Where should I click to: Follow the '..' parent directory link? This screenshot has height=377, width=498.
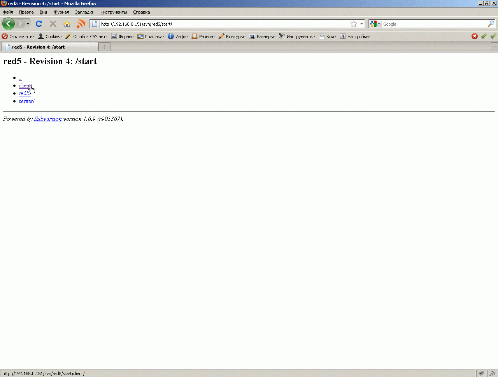[x=20, y=78]
